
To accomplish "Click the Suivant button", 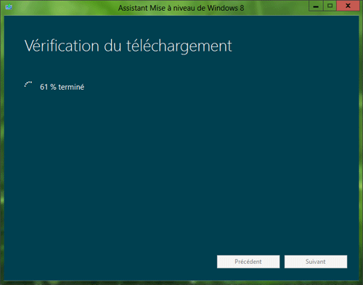I will (x=316, y=262).
